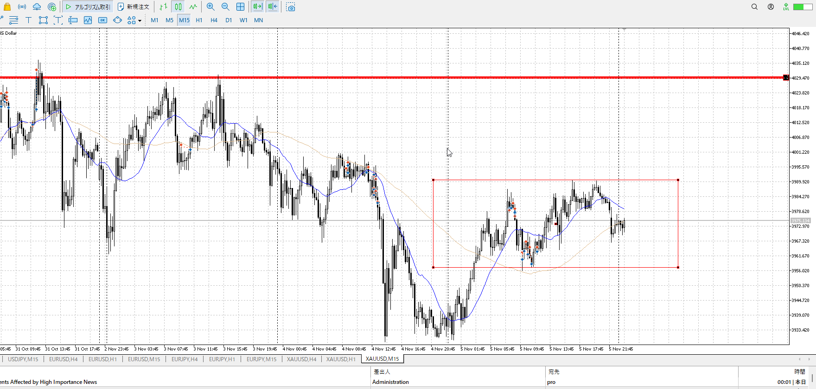816x389 pixels.
Task: Open the user account profile icon
Action: (771, 7)
